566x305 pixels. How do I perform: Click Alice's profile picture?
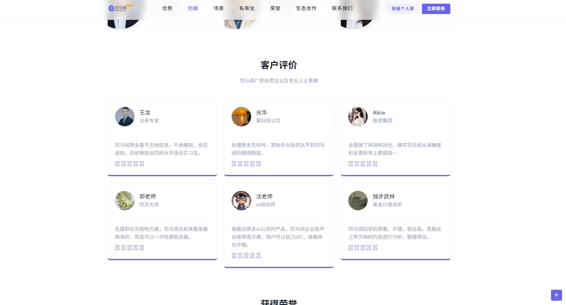(x=358, y=117)
